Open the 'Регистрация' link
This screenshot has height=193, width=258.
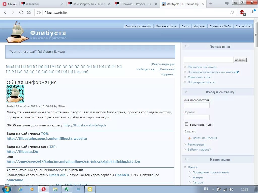(197, 144)
